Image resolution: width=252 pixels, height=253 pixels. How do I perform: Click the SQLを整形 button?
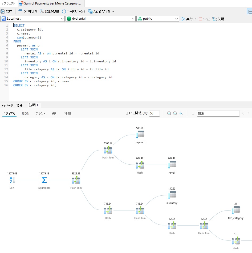pos(50,11)
